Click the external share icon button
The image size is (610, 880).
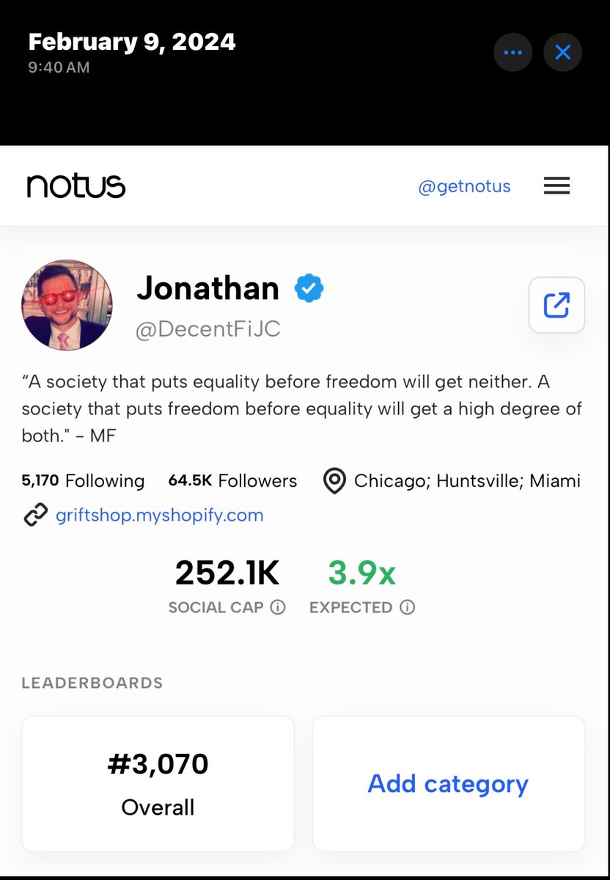coord(556,305)
